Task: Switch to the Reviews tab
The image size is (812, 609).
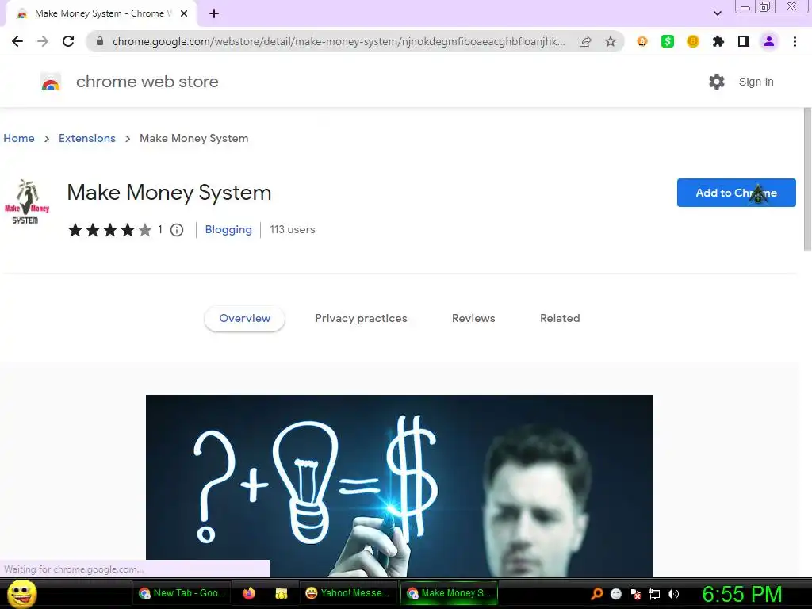Action: tap(473, 319)
